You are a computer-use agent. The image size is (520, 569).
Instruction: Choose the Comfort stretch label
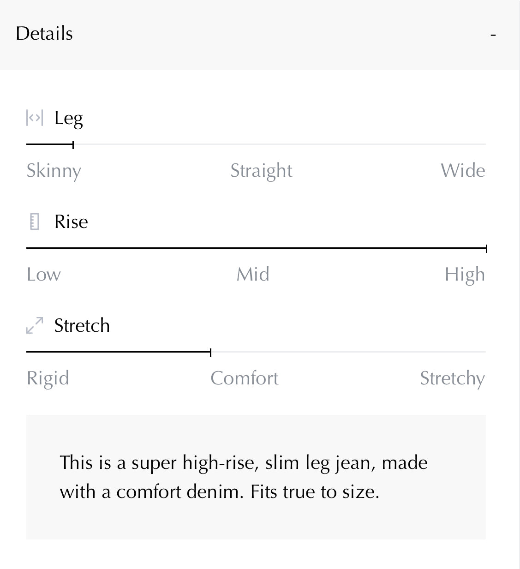tap(245, 378)
